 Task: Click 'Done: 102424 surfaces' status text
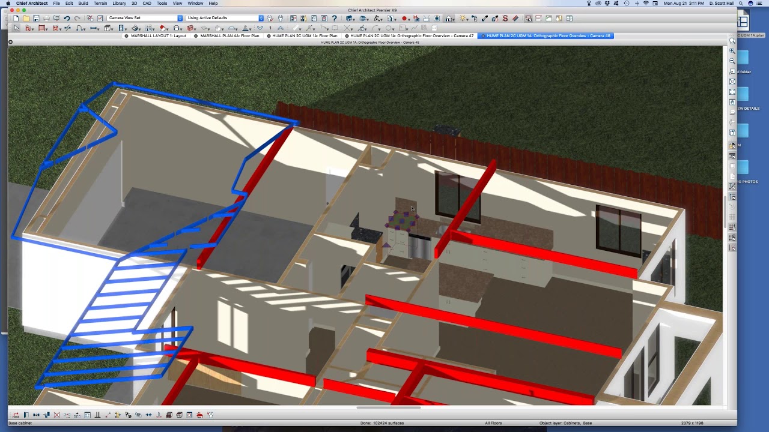(x=381, y=423)
